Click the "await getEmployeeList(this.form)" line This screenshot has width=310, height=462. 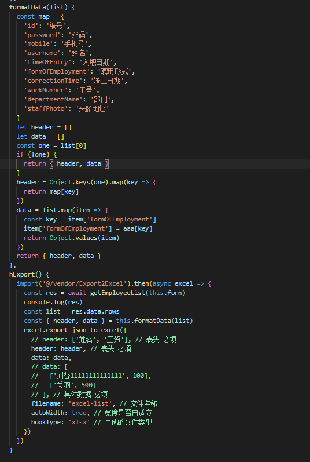pos(105,293)
